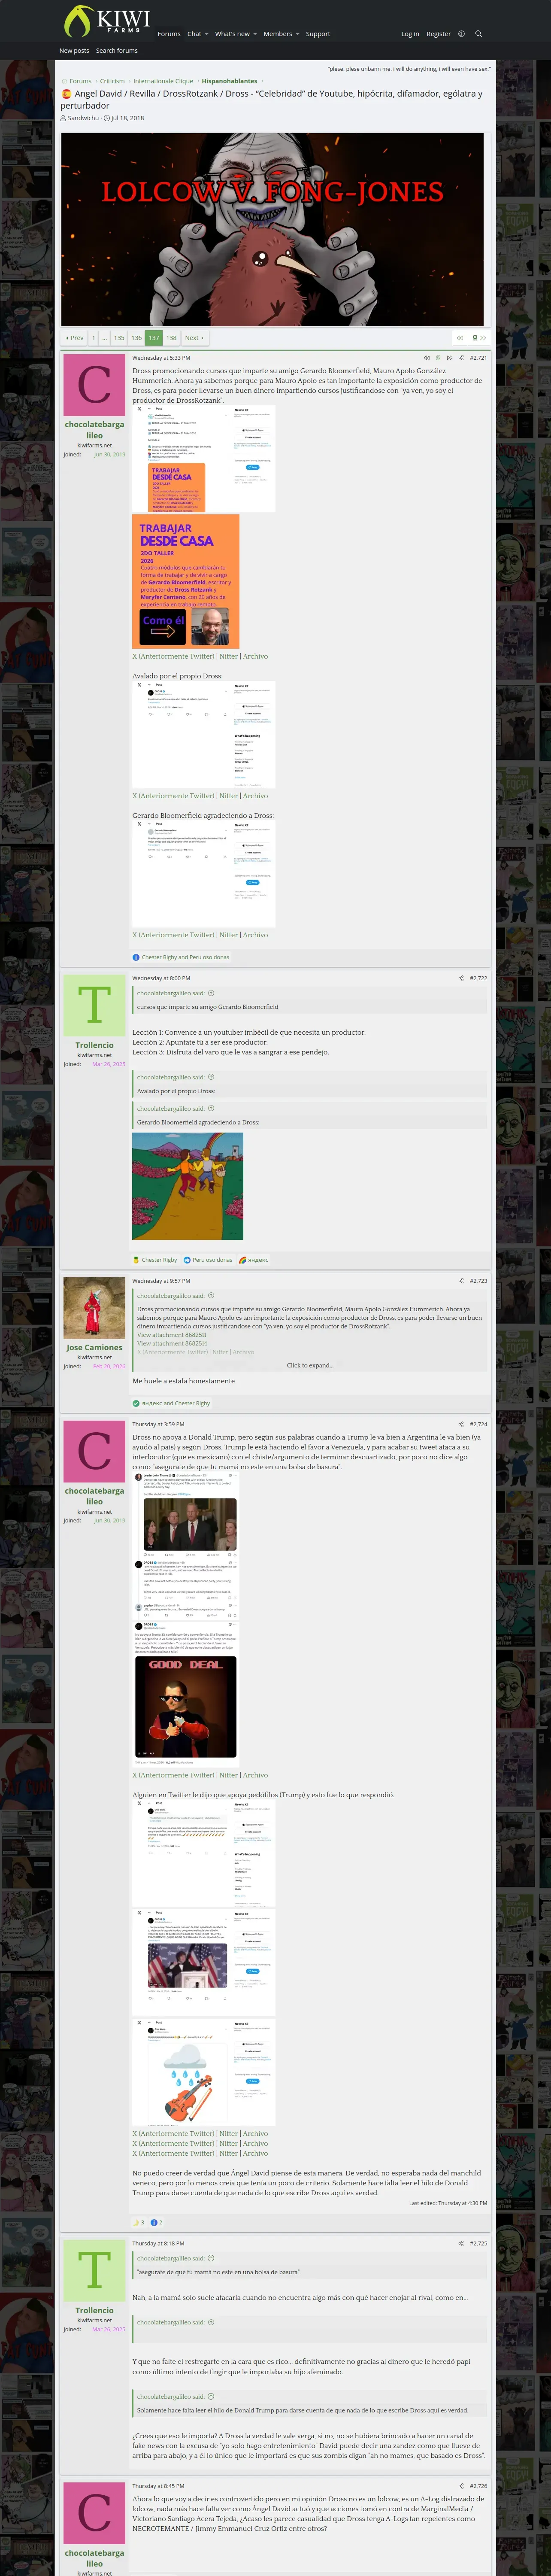Image resolution: width=551 pixels, height=2576 pixels.
Task: Open thread starter Sandwichu's profile
Action: [x=83, y=118]
